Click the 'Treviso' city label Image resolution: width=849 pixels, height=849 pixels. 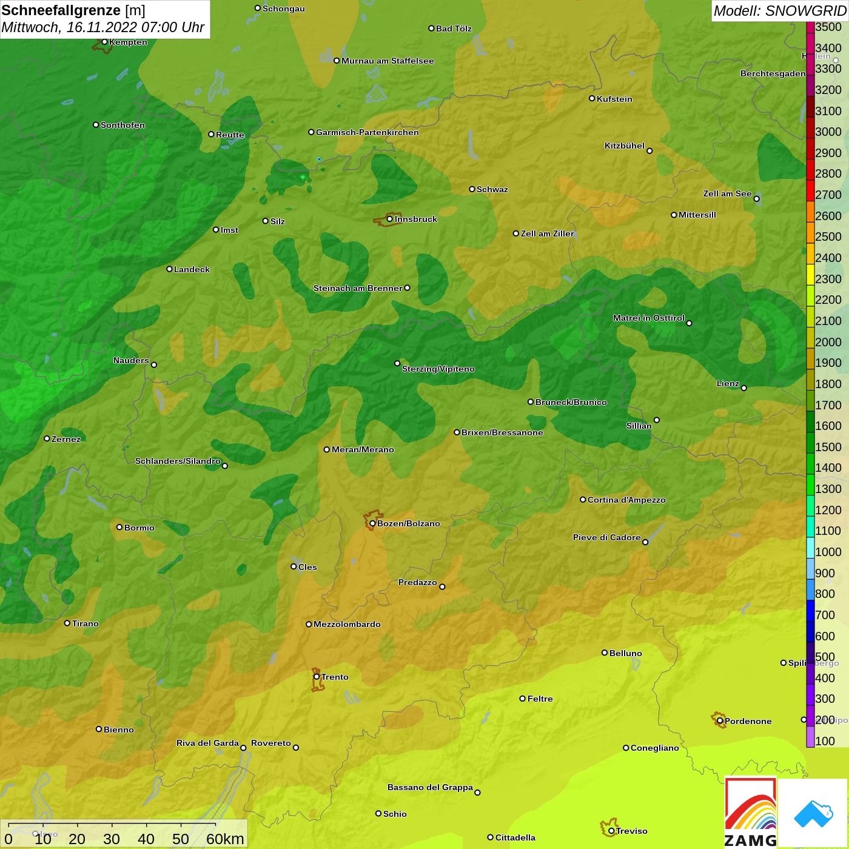point(631,831)
